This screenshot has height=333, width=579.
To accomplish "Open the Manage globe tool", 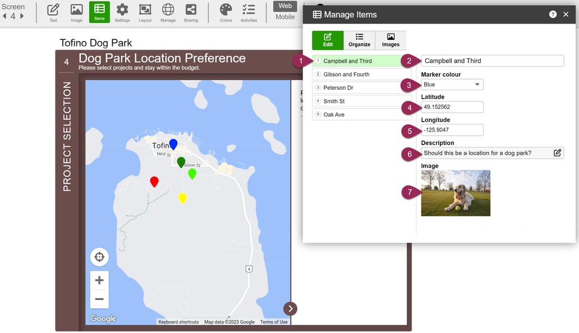I will [168, 12].
